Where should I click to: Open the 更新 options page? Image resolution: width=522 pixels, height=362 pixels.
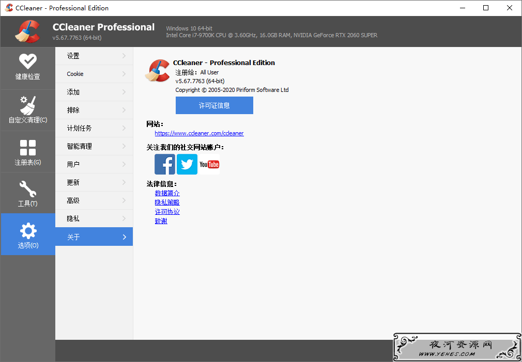[x=94, y=182]
